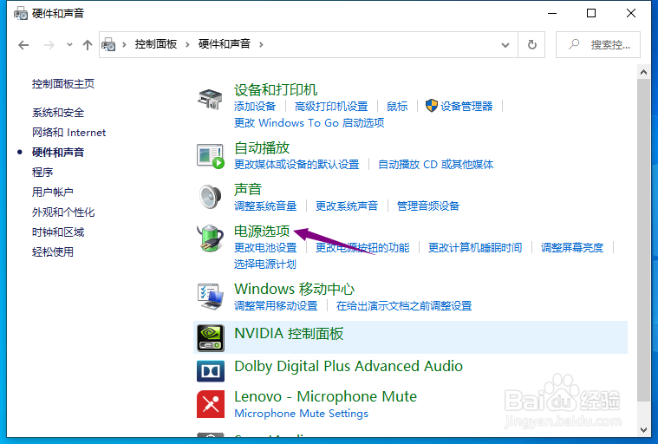Select 硬件和声音 in the address breadcrumb
The height and width of the screenshot is (444, 658).
[x=224, y=44]
